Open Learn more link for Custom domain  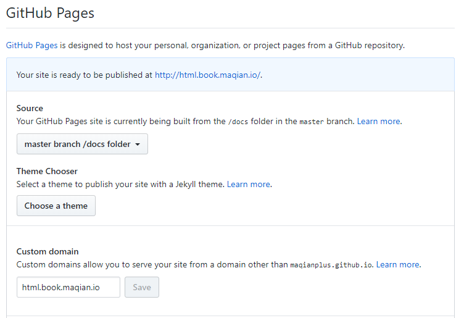pyautogui.click(x=398, y=264)
